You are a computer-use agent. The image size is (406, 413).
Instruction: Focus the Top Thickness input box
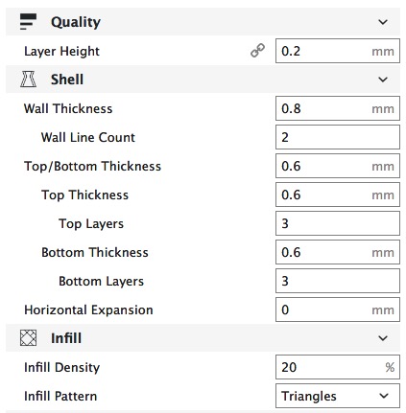pyautogui.click(x=338, y=195)
